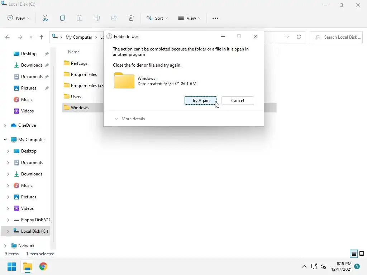The height and width of the screenshot is (275, 367).
Task: Open the View dropdown menu
Action: point(189,18)
